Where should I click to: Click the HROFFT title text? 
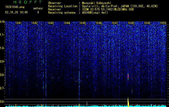click(x=28, y=2)
